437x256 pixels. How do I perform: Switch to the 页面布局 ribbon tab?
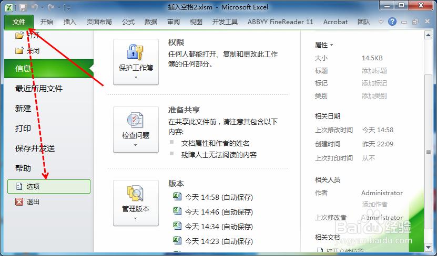99,22
